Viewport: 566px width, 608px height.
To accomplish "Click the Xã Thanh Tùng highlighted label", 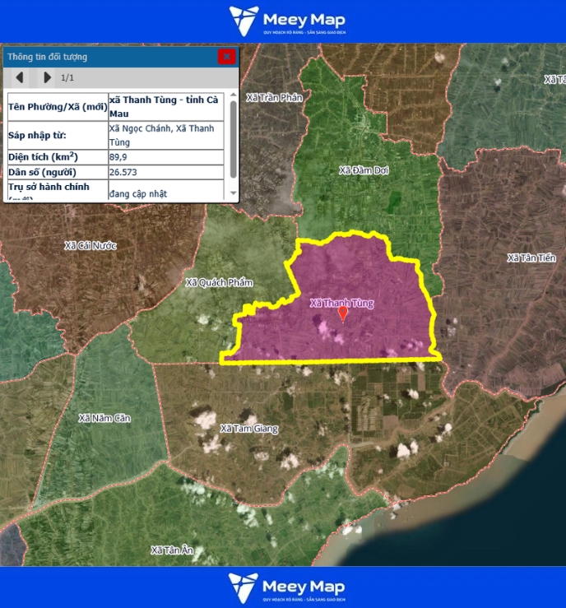I will (341, 303).
